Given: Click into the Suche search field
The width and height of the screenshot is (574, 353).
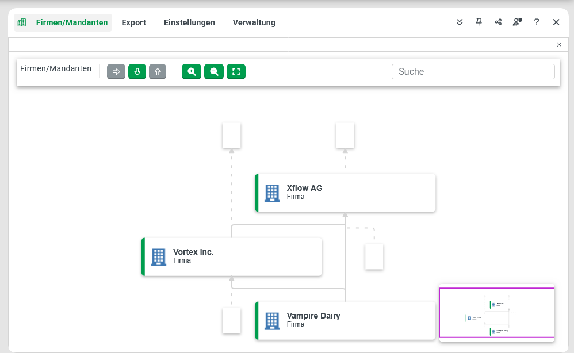Looking at the screenshot, I should point(473,72).
